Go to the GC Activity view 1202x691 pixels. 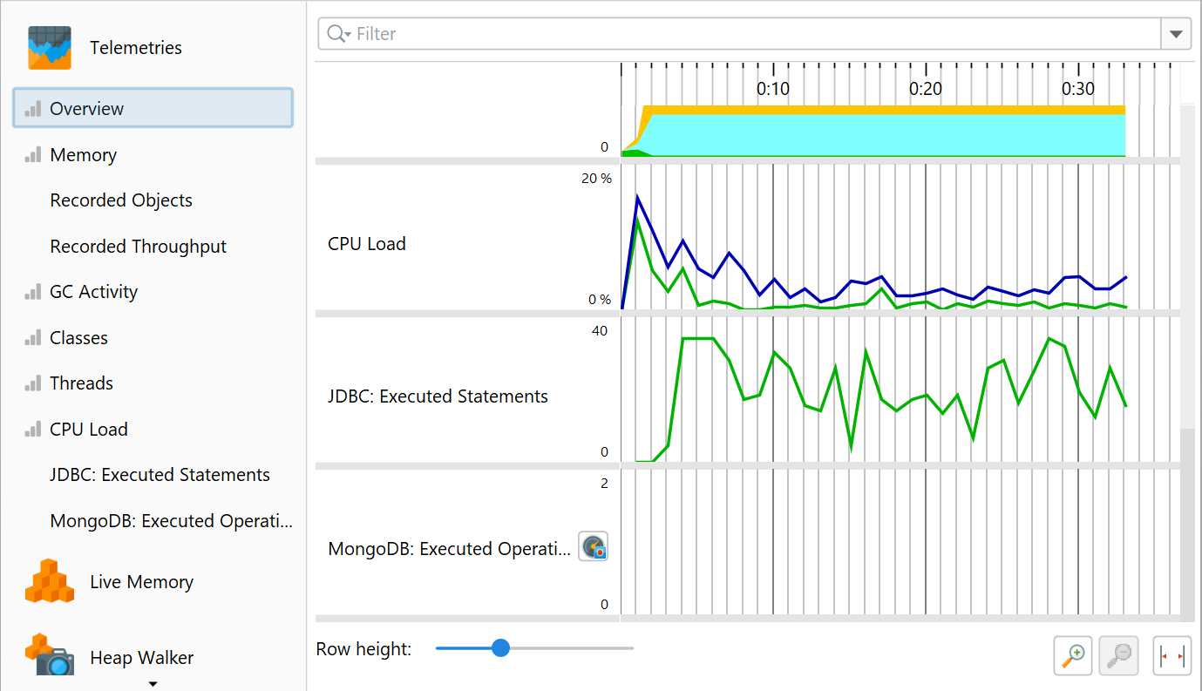93,292
